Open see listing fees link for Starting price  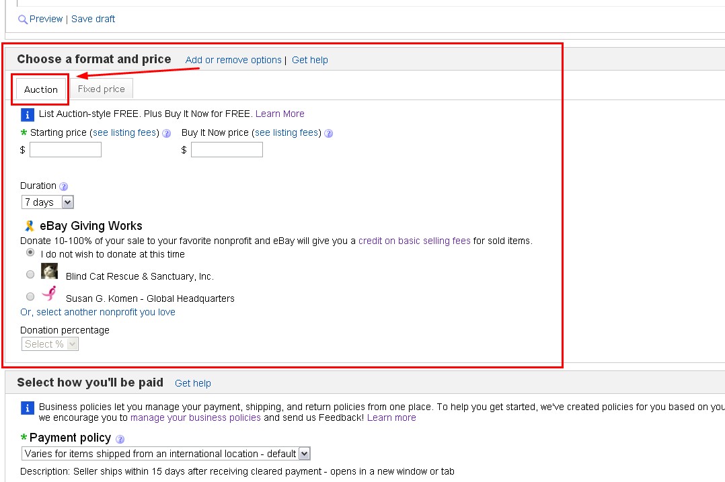click(125, 132)
